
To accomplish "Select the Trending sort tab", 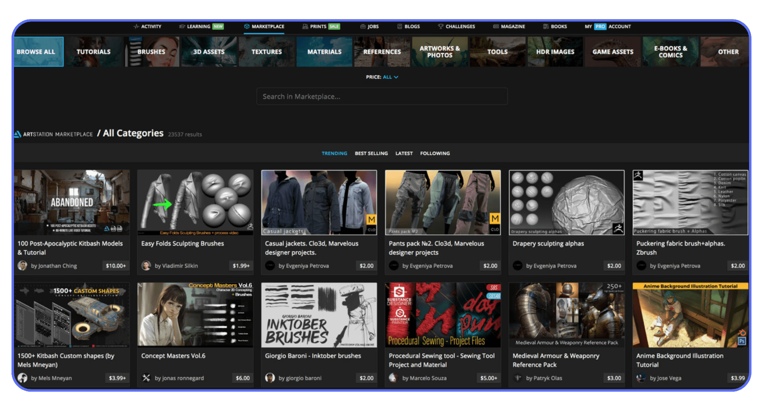I will 334,153.
